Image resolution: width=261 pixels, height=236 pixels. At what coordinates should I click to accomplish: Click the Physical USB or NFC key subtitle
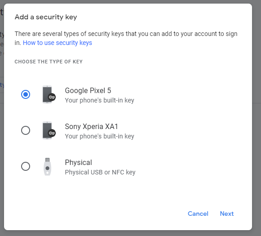(x=100, y=172)
